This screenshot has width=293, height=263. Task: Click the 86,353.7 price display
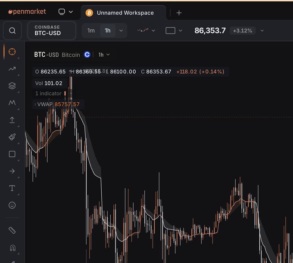[x=210, y=31]
